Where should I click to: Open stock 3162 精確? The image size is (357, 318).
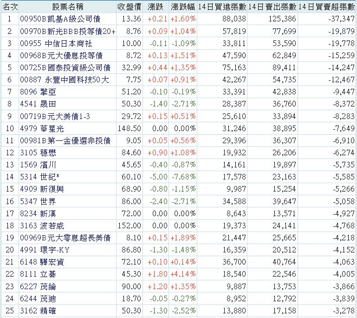pos(38,311)
